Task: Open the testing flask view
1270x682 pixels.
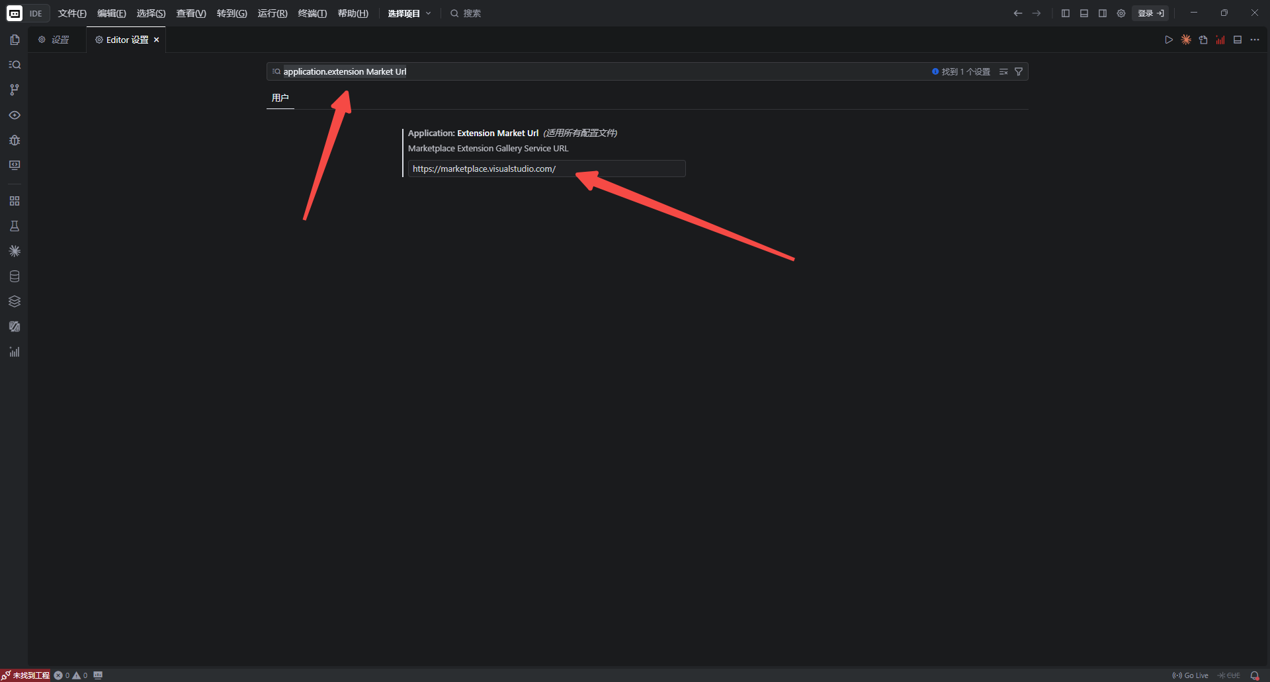Action: (15, 226)
